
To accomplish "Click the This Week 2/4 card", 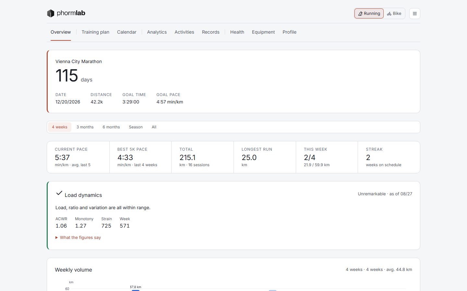I will [x=327, y=157].
